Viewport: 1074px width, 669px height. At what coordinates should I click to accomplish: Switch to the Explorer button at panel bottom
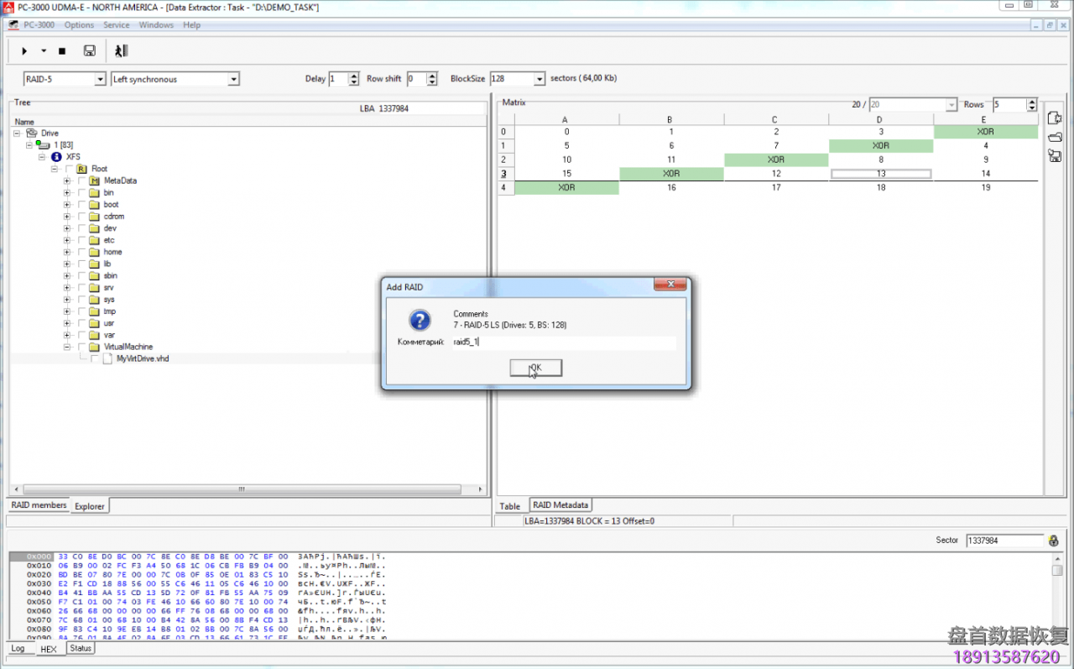pyautogui.click(x=89, y=505)
